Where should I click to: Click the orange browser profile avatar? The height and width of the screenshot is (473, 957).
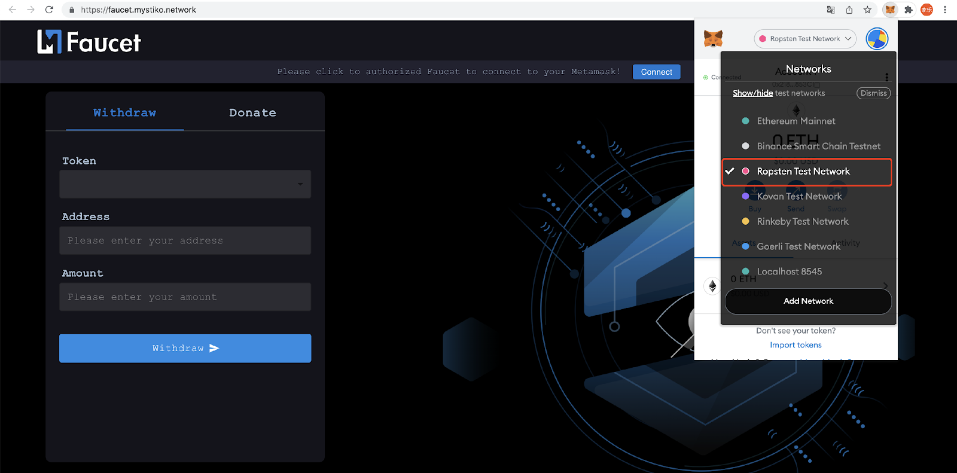(926, 10)
